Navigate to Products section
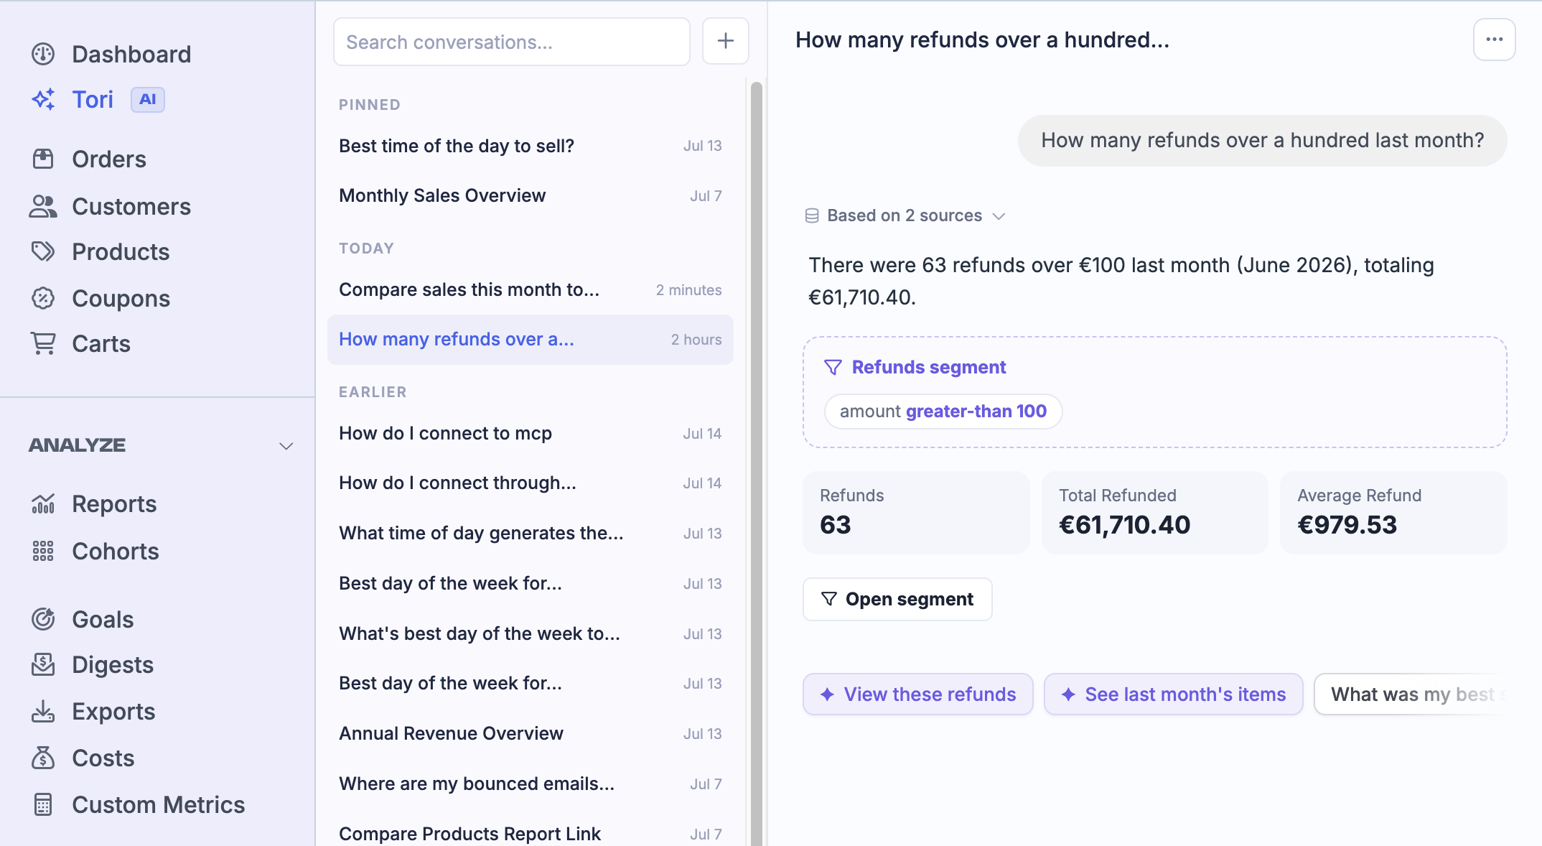1542x846 pixels. click(x=121, y=251)
